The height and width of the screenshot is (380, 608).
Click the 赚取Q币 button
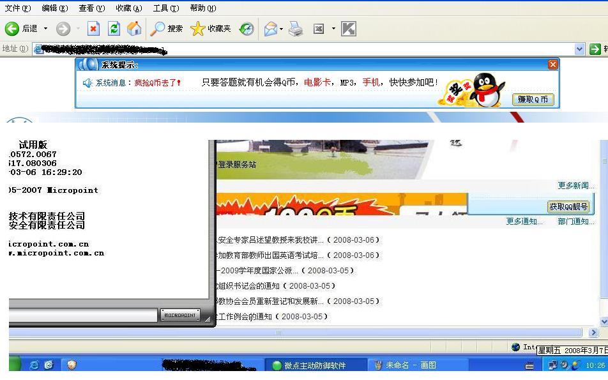[533, 100]
